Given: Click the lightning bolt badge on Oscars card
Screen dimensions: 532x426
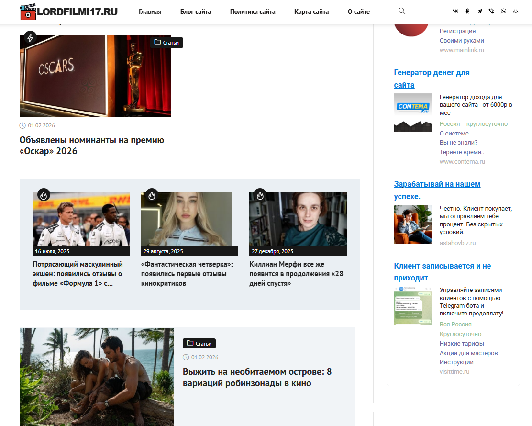Looking at the screenshot, I should click(30, 38).
